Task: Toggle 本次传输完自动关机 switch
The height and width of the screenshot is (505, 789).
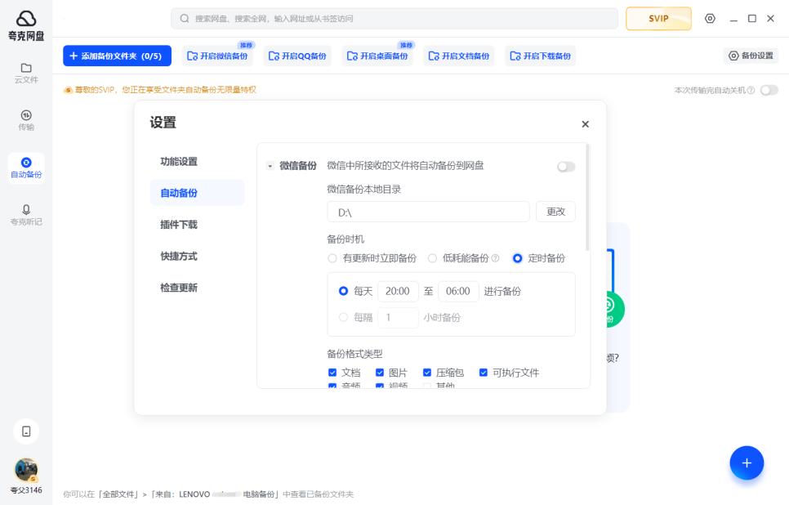Action: click(x=769, y=90)
